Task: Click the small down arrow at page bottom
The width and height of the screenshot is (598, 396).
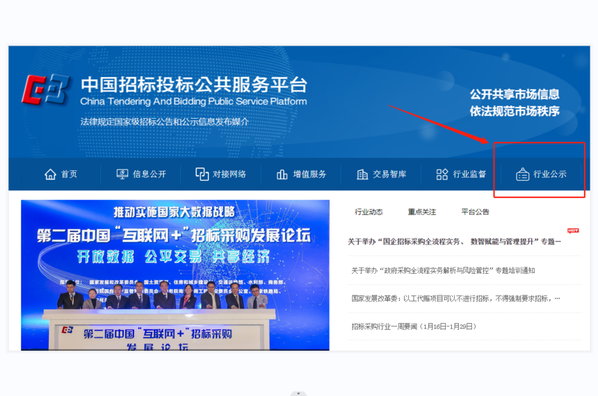Action: tap(298, 393)
